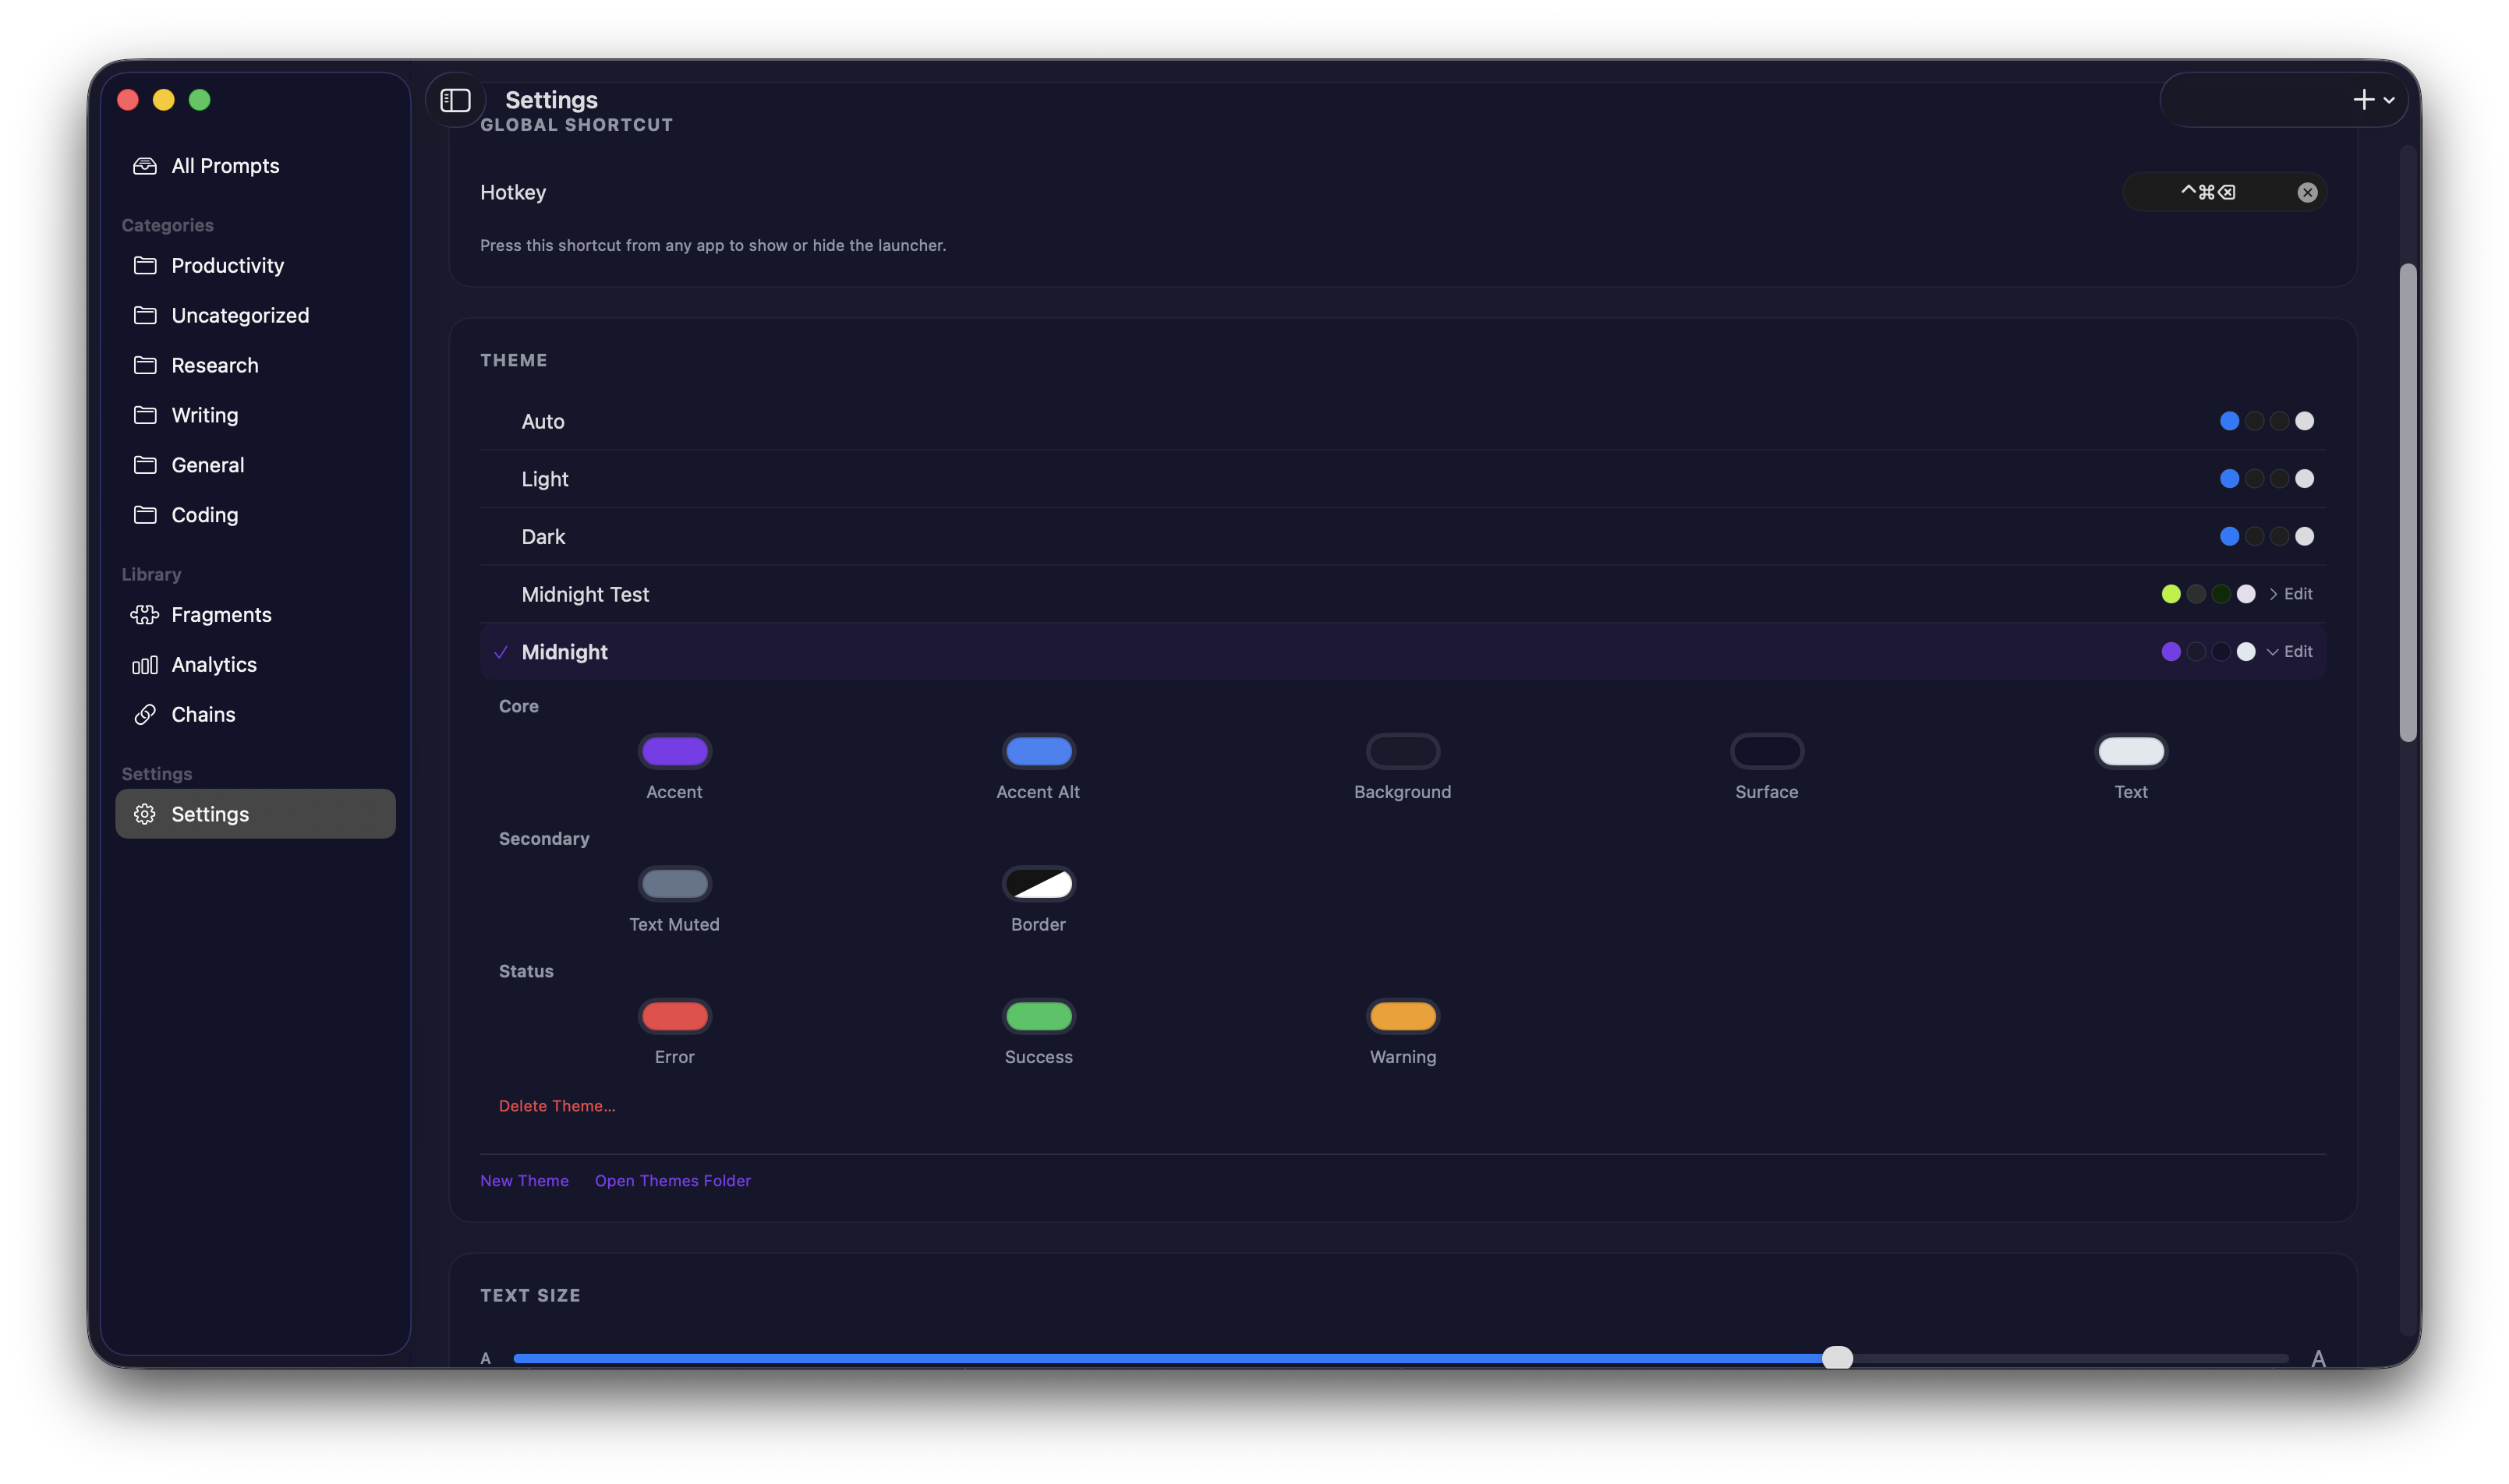The image size is (2509, 1484).
Task: Open the dropdown next to the plus button
Action: (2391, 100)
